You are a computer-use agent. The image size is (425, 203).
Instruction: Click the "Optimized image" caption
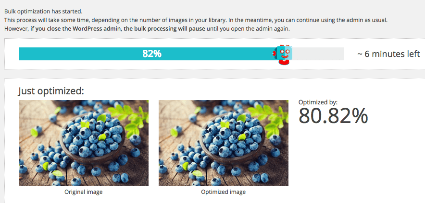223,192
